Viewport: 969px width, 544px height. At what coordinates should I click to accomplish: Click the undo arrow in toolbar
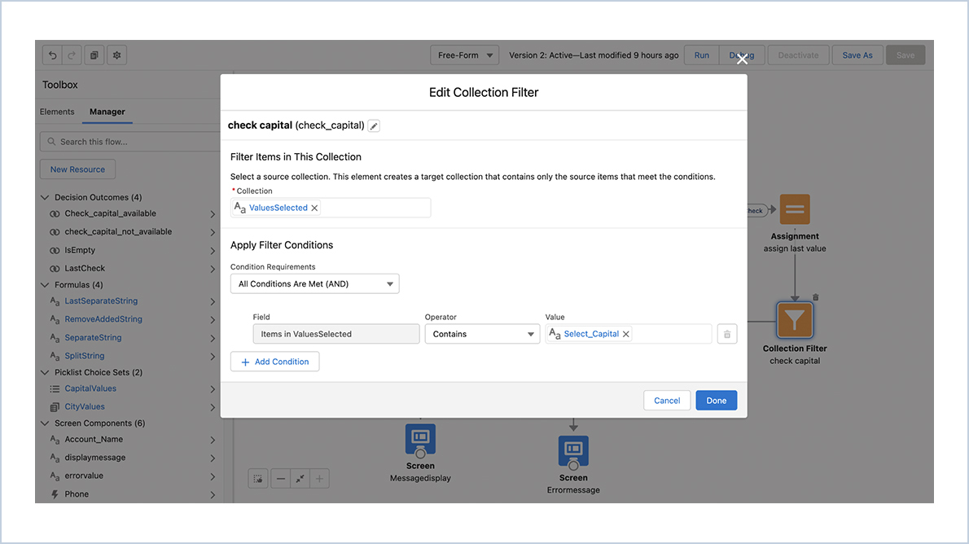coord(53,55)
